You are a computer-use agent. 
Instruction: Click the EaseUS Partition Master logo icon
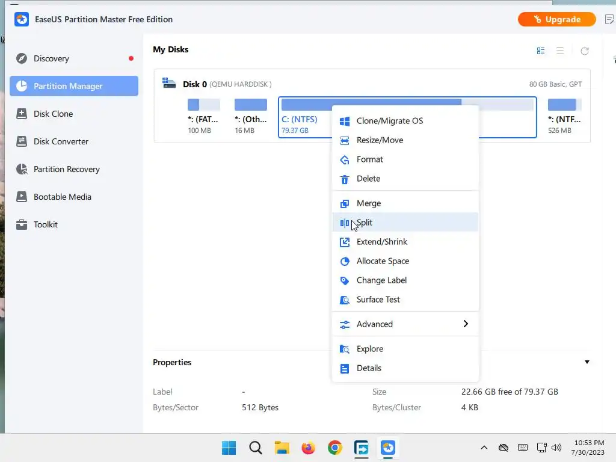pos(22,19)
